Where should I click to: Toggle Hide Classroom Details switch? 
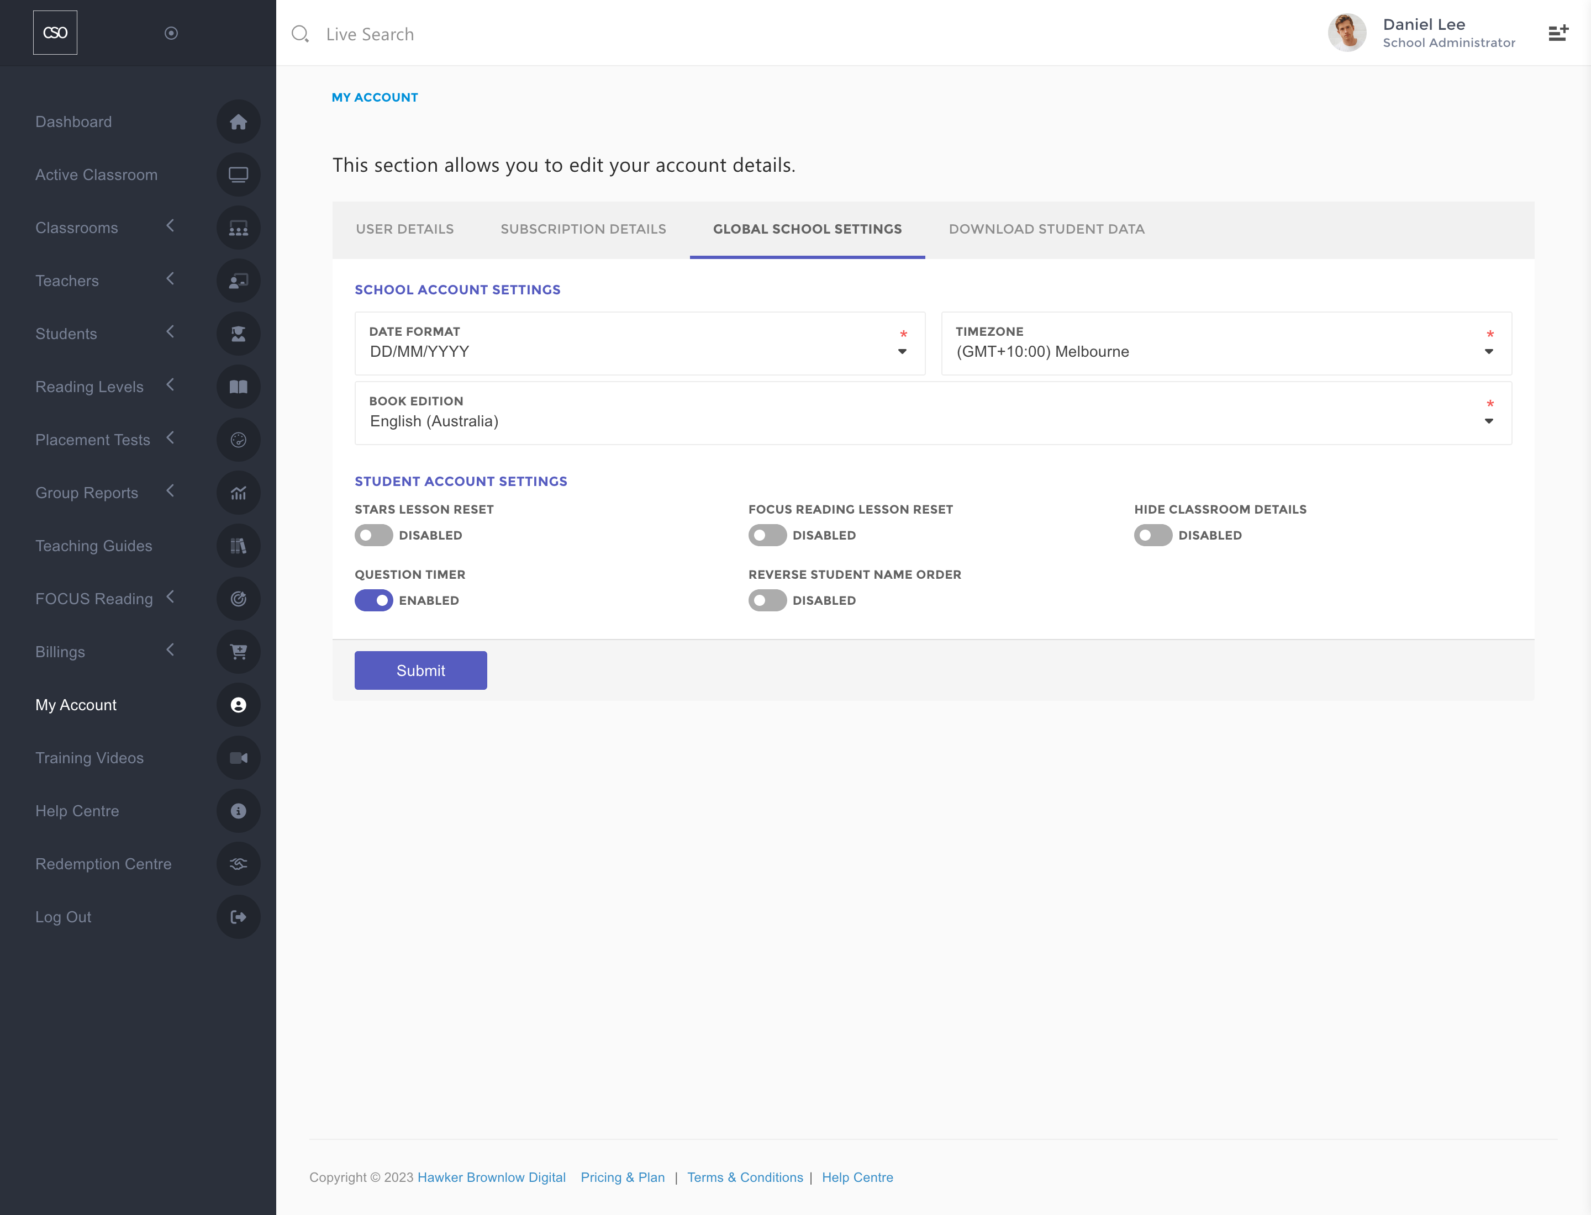1152,535
